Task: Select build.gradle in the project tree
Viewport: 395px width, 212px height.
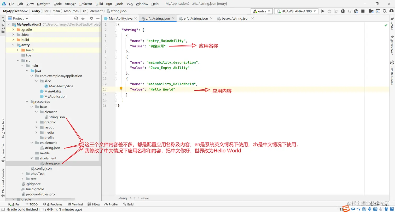Action: (35, 189)
